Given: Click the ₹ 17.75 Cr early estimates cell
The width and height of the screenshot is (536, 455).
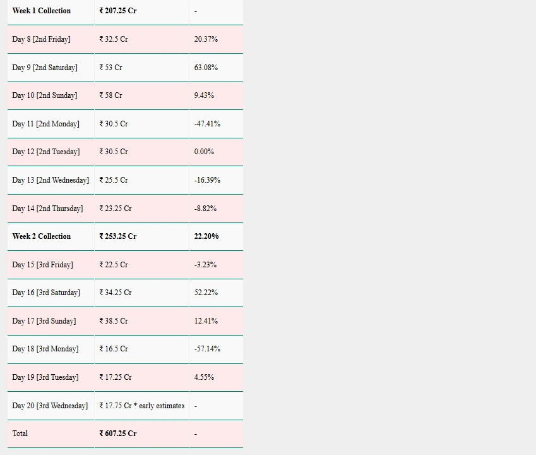Looking at the screenshot, I should click(x=142, y=406).
